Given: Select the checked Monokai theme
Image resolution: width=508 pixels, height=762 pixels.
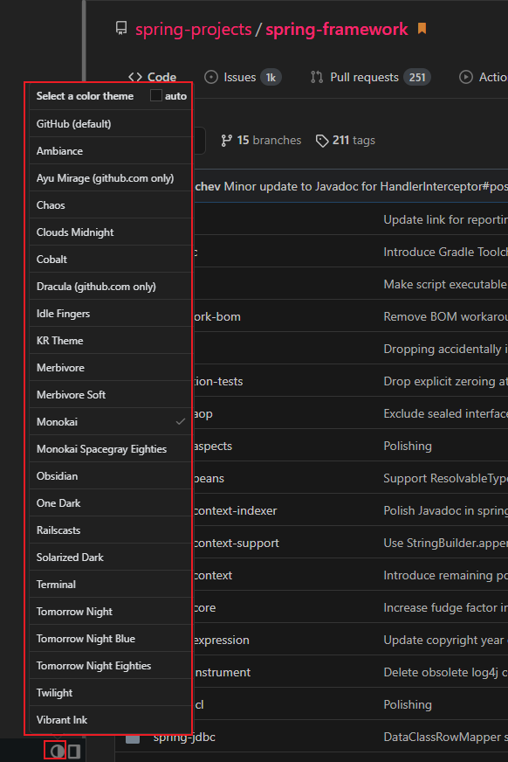Looking at the screenshot, I should [x=110, y=422].
